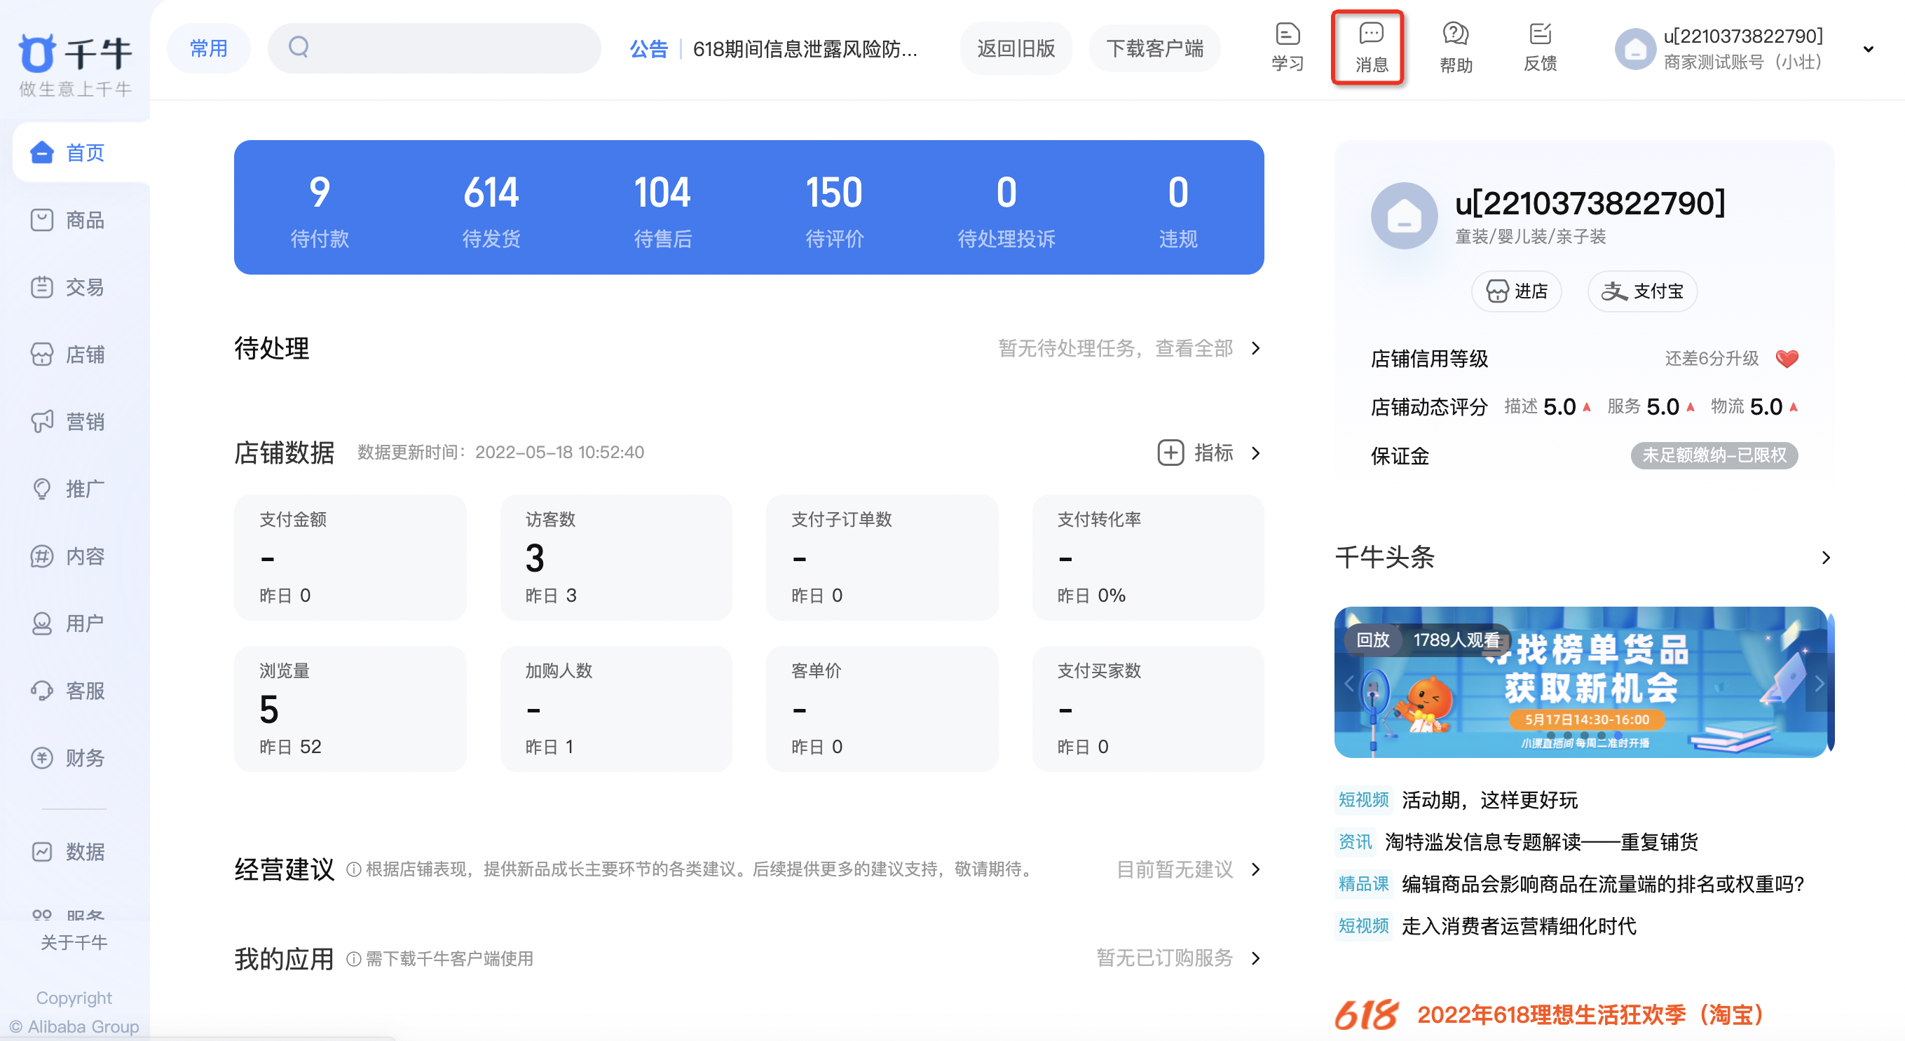Image resolution: width=1905 pixels, height=1041 pixels.
Task: Open 营销 in the sidebar
Action: 68,422
